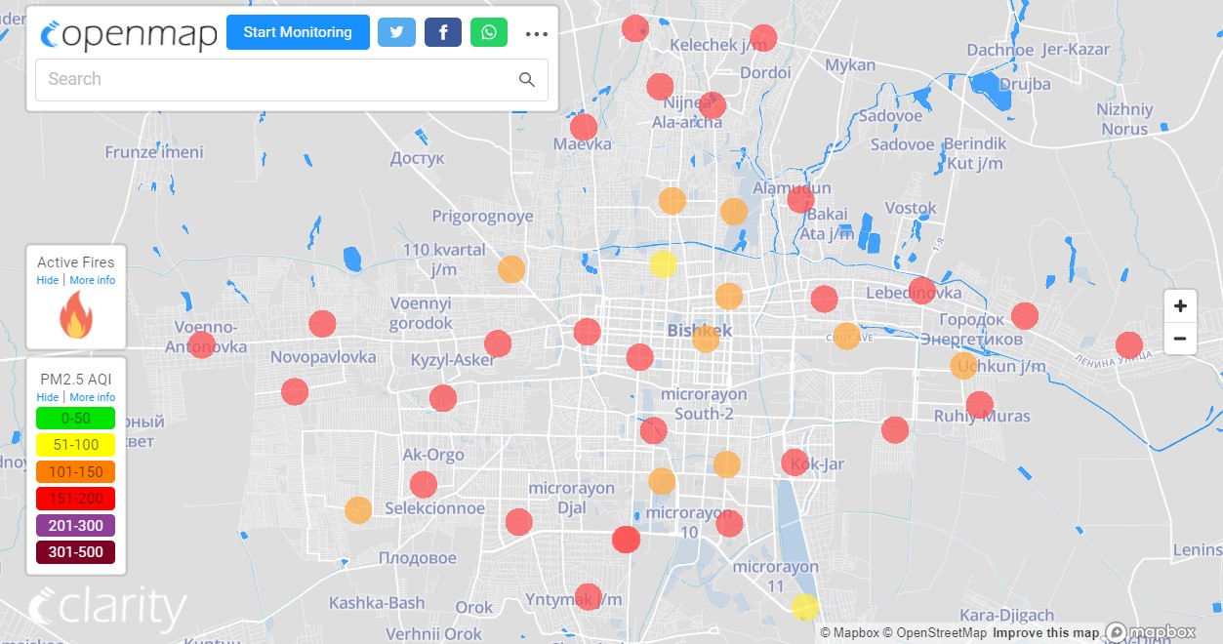Share the map via WhatsApp
The height and width of the screenshot is (644, 1223).
pyautogui.click(x=488, y=32)
